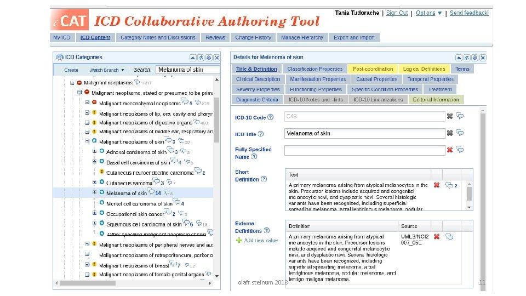Image resolution: width=526 pixels, height=296 pixels.
Task: Open the 2 comments on Short Definition
Action: (x=451, y=185)
